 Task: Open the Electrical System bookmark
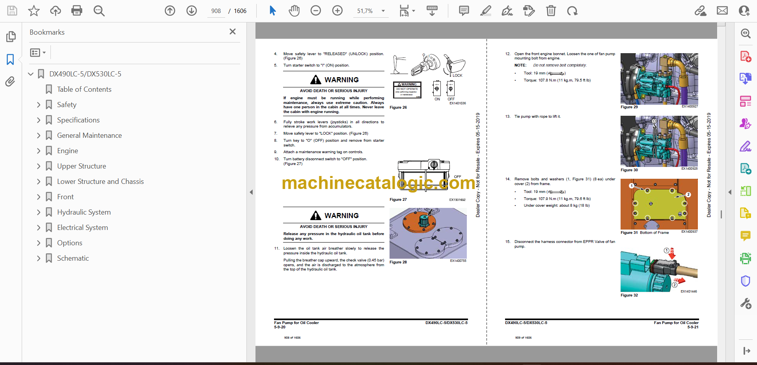click(x=82, y=228)
